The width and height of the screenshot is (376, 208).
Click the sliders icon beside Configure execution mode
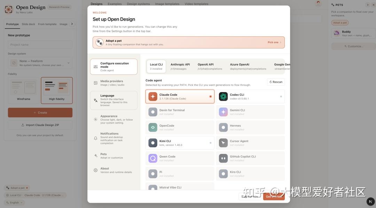point(95,67)
